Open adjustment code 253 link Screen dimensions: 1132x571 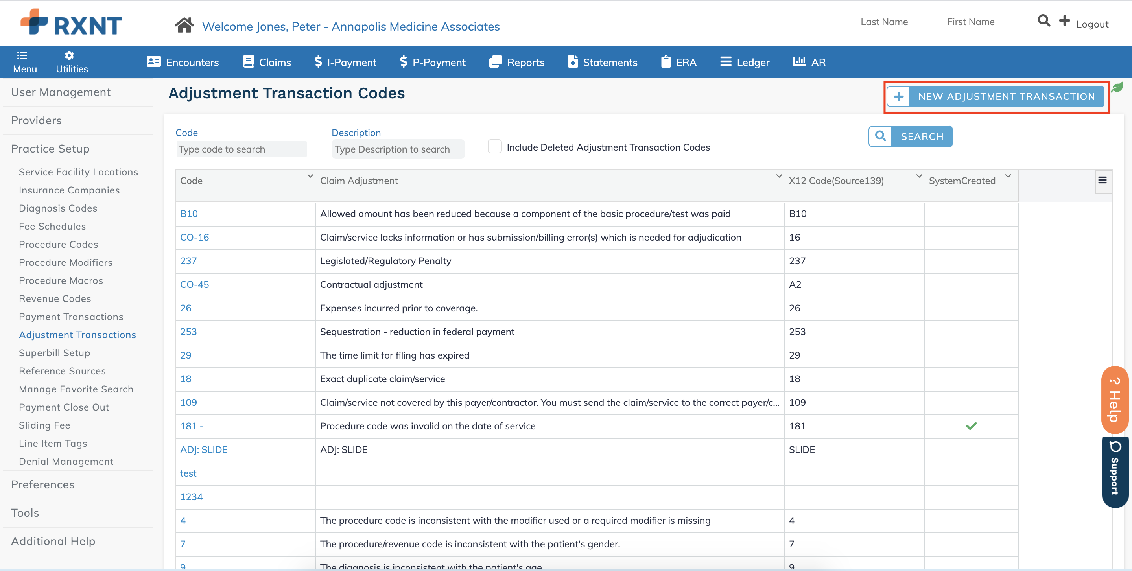(188, 332)
